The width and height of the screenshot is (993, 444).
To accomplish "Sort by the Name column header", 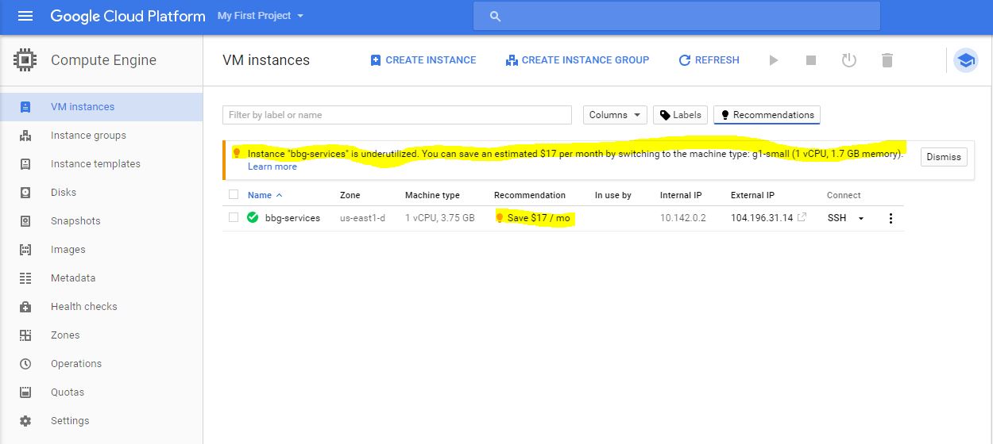I will pyautogui.click(x=265, y=195).
